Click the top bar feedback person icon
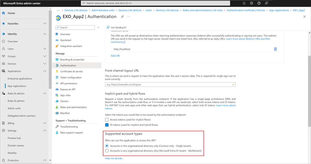The width and height of the screenshot is (311, 164). 266,3
